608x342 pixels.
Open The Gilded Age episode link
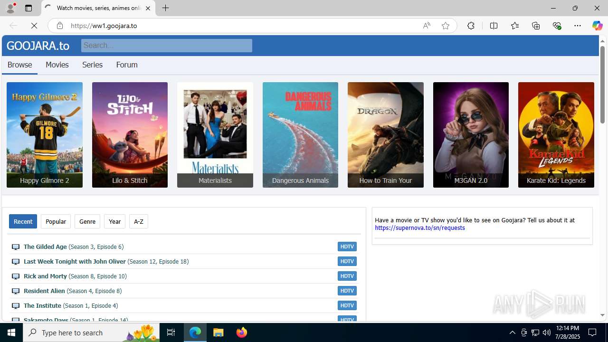click(74, 247)
